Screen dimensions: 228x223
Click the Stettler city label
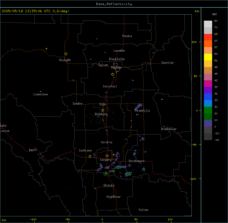pos(168,63)
